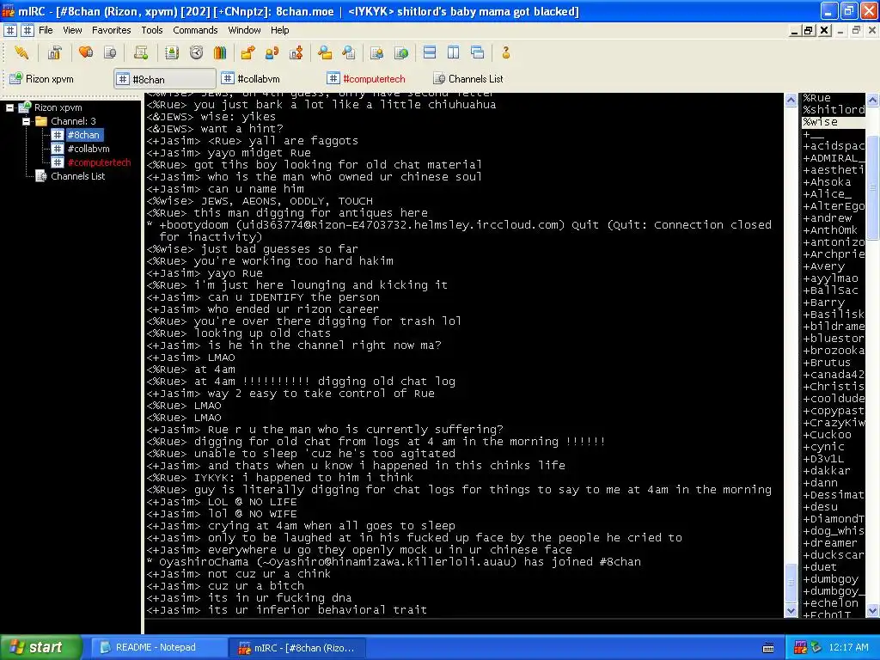The height and width of the screenshot is (660, 880).
Task: Click the first # icon in the menu bar
Action: click(10, 30)
